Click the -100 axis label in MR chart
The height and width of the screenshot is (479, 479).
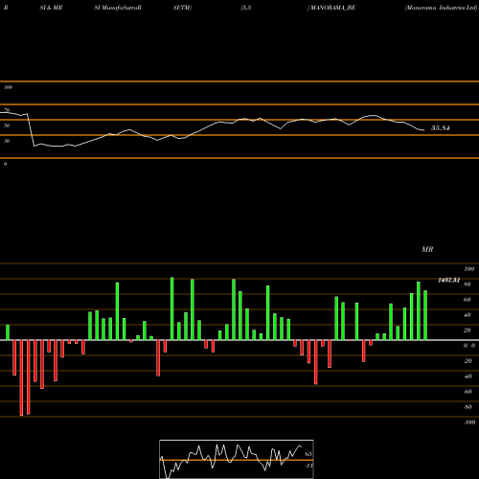469,422
